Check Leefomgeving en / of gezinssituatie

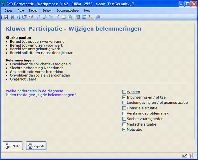124,103
